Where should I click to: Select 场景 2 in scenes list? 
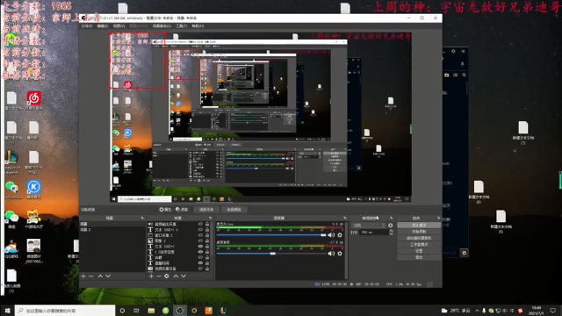point(112,229)
